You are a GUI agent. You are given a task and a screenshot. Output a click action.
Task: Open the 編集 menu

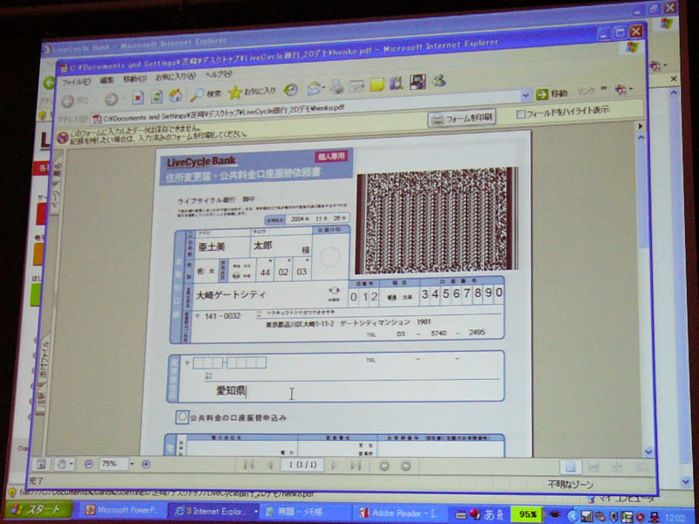pos(107,80)
